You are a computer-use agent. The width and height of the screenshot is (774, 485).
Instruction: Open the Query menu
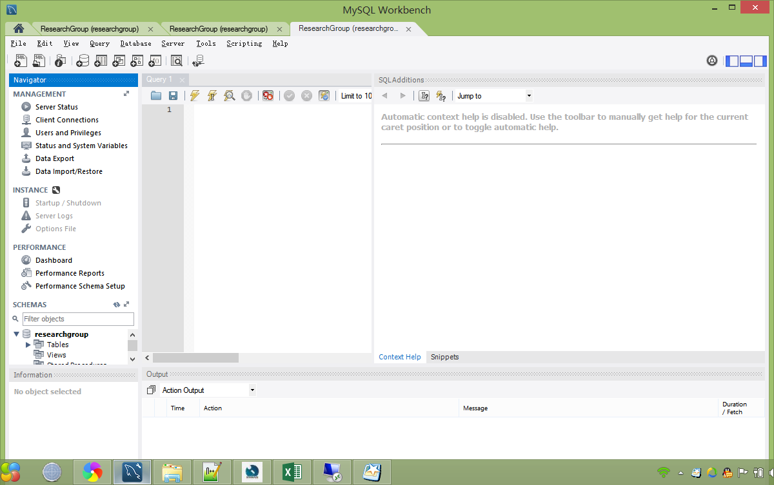click(x=99, y=44)
